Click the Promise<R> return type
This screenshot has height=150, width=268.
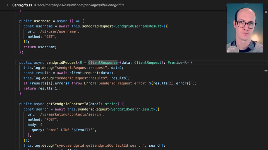coord(178,62)
